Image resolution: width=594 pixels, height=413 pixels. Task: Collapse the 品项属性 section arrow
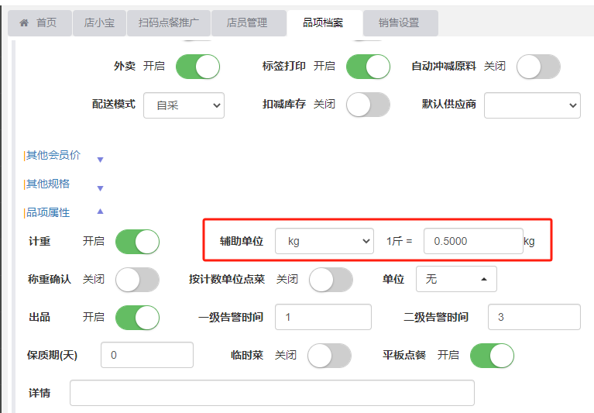(x=100, y=212)
